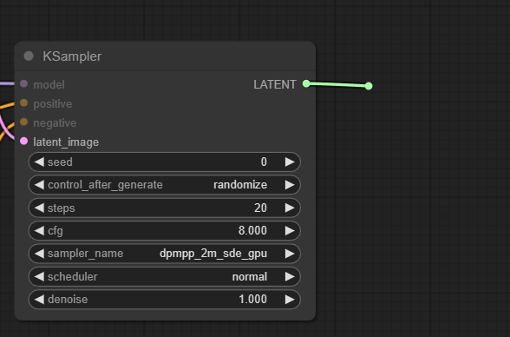
Task: Collapse the KSampler node using its gray dot
Action: (x=29, y=56)
